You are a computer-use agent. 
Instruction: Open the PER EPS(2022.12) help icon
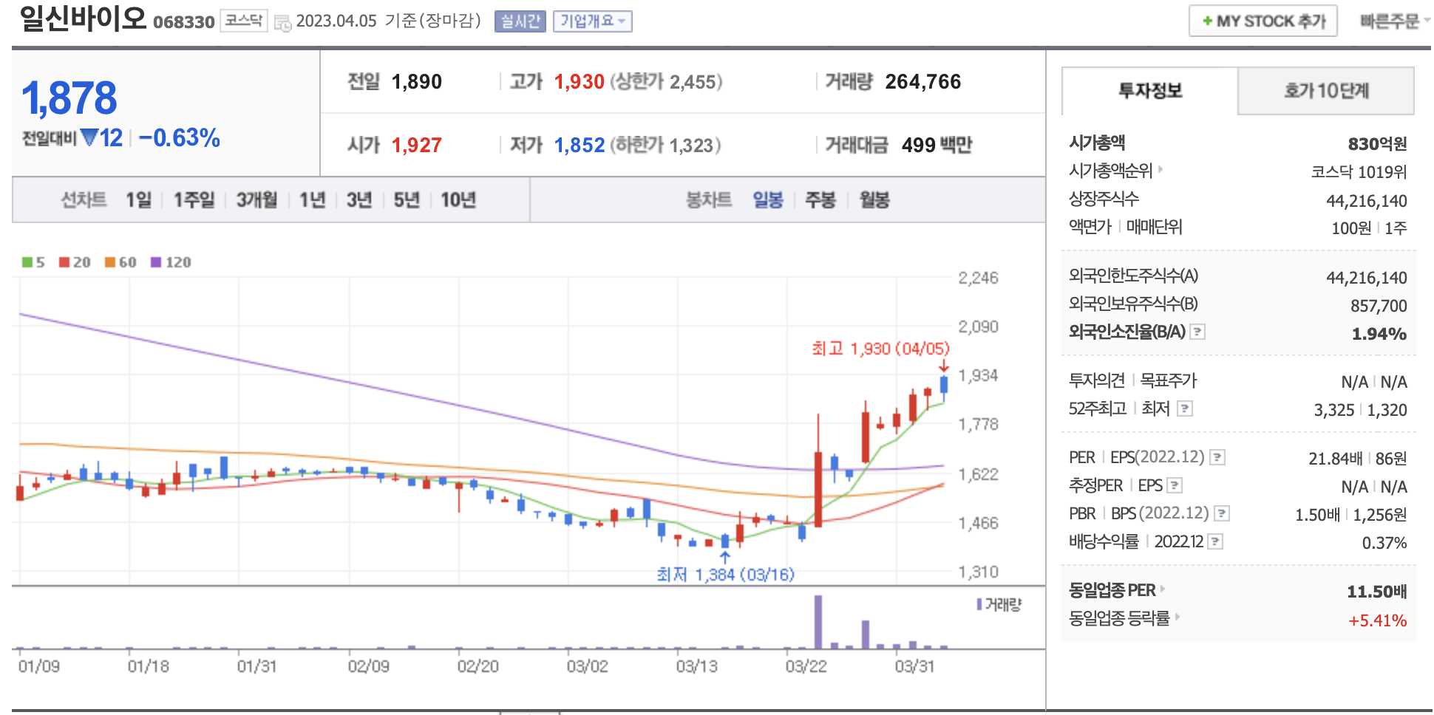[1217, 458]
